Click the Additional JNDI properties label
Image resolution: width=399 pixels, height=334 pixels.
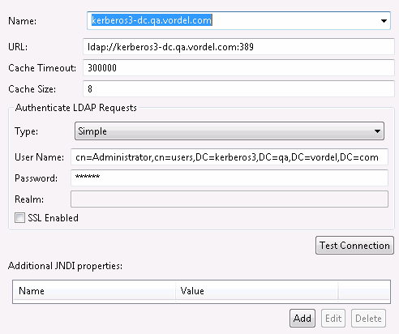click(65, 266)
